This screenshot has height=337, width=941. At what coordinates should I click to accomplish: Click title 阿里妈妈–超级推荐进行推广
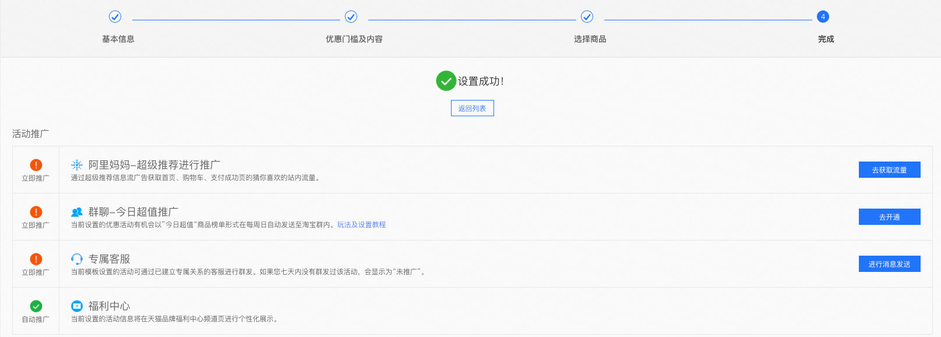point(154,165)
